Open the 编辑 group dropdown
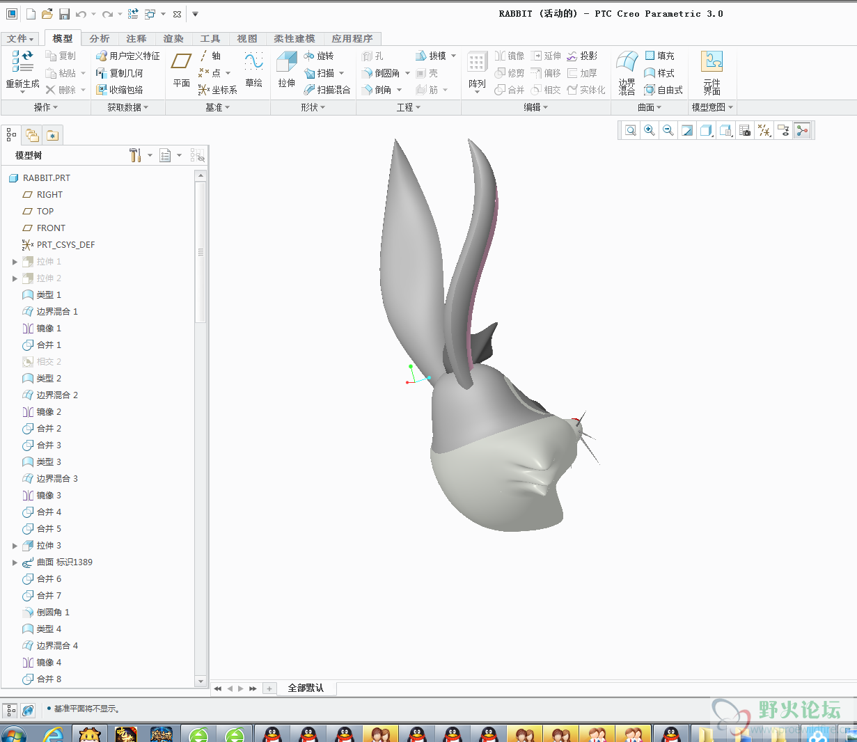This screenshot has width=857, height=742. click(536, 107)
